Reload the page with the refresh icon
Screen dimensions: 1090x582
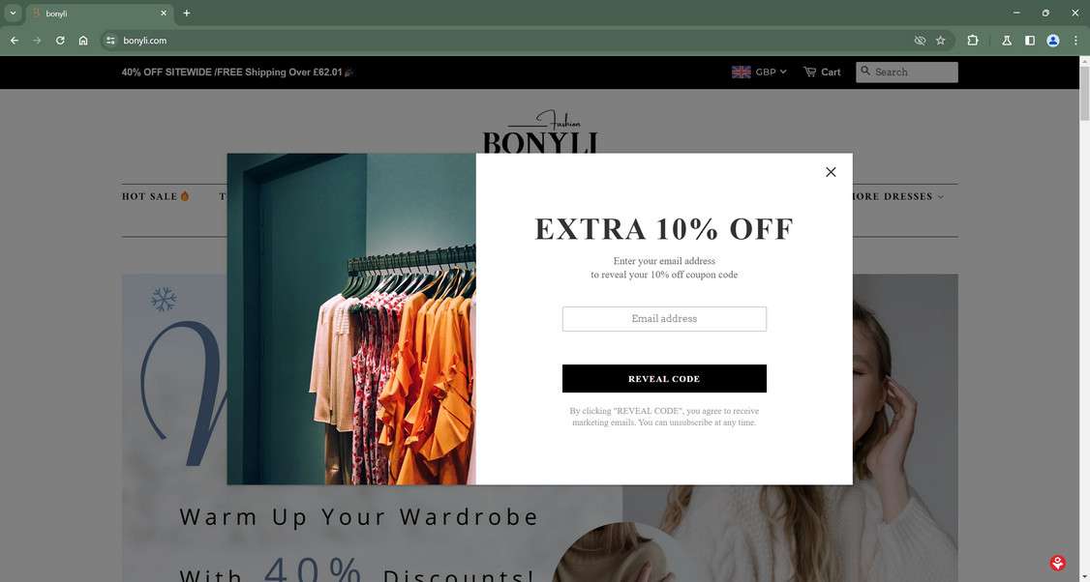click(x=60, y=41)
